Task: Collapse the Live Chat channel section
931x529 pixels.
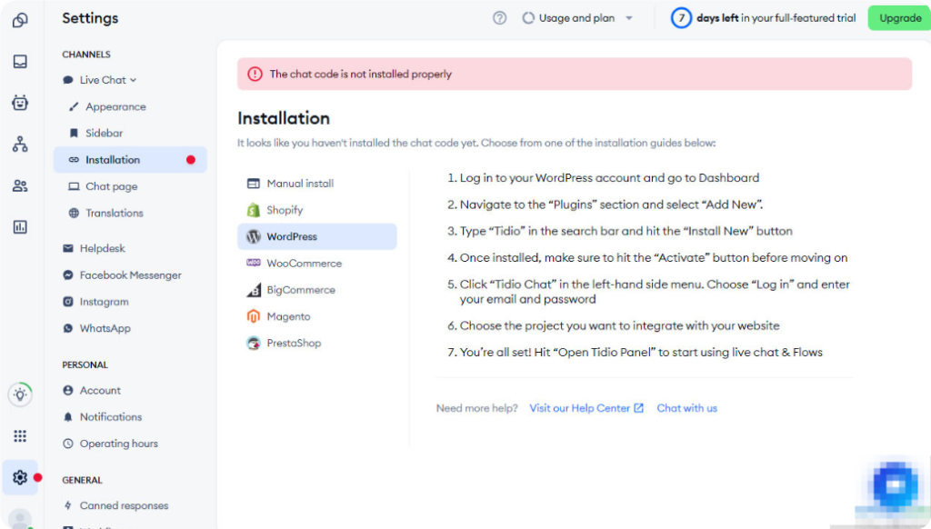Action: (x=106, y=80)
